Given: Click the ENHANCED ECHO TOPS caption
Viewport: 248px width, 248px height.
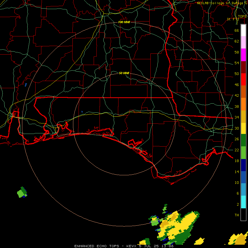Looking at the screenshot, I should pyautogui.click(x=97, y=246).
